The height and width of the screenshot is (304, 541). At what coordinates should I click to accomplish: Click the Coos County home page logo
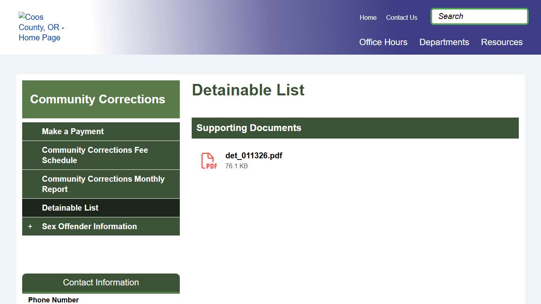pos(41,27)
